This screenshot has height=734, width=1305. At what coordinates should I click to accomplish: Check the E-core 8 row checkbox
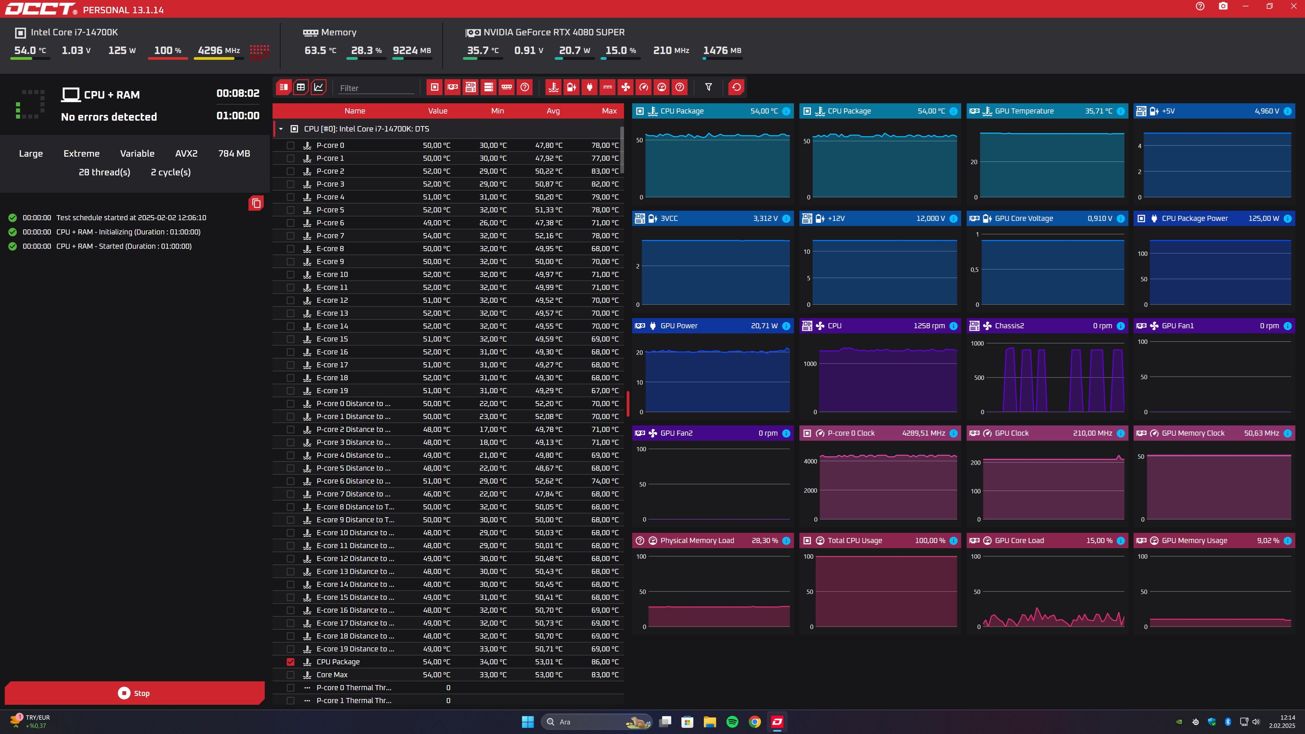(x=290, y=249)
